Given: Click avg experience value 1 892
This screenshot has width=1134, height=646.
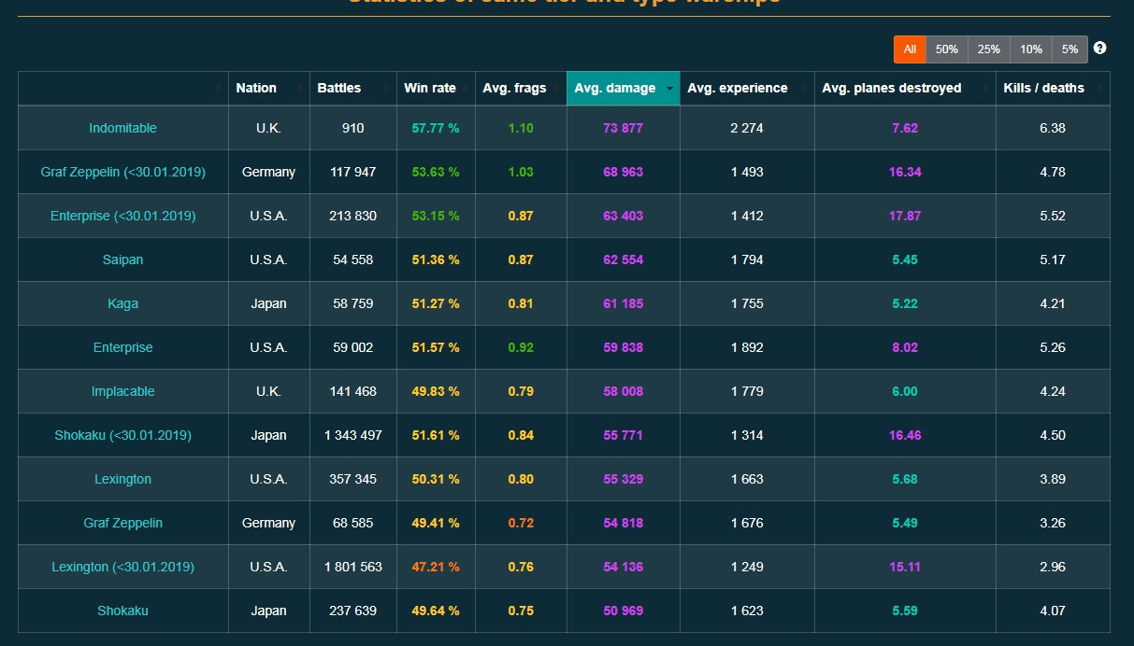Looking at the screenshot, I should [747, 347].
